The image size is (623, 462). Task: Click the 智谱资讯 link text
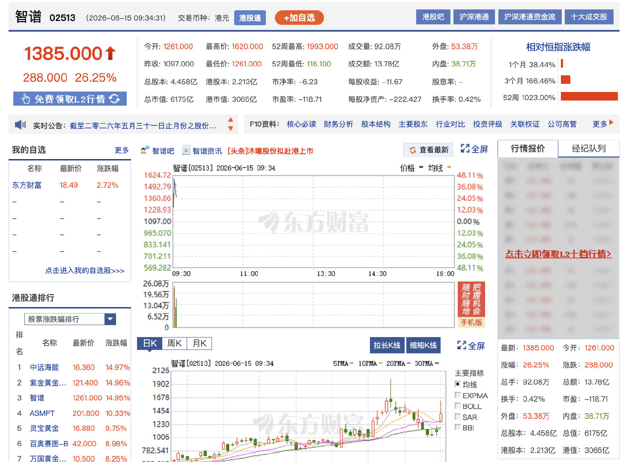click(x=207, y=151)
